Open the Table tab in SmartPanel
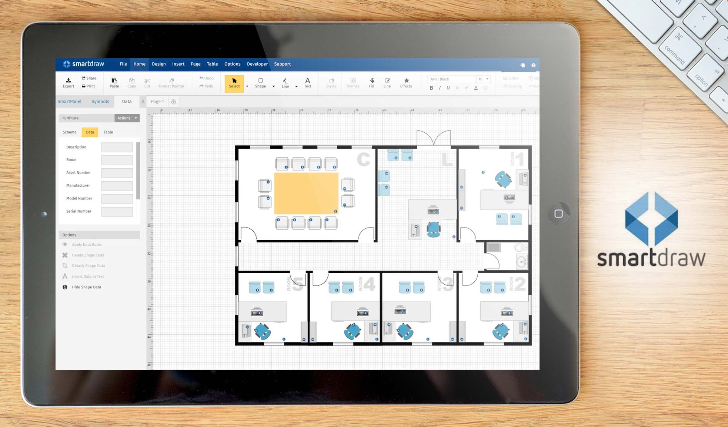The width and height of the screenshot is (728, 427). 108,132
